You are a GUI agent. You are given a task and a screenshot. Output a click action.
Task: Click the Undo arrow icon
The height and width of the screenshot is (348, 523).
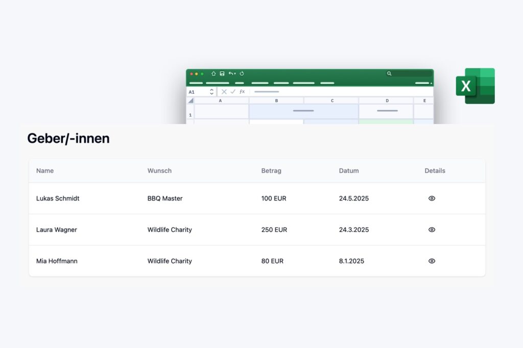coord(230,73)
